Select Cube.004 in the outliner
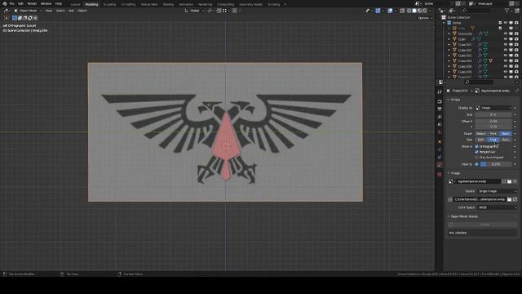Image resolution: width=522 pixels, height=294 pixels. click(464, 61)
